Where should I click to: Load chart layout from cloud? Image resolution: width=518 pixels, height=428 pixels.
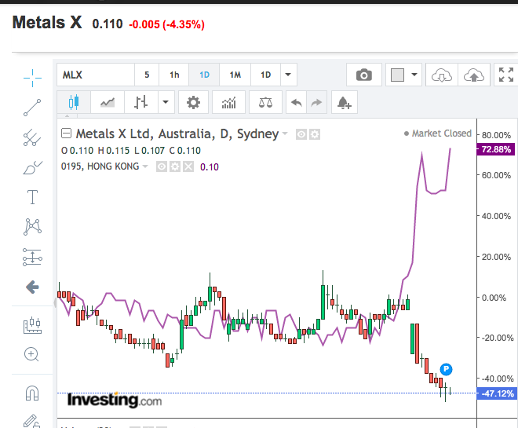[x=442, y=75]
